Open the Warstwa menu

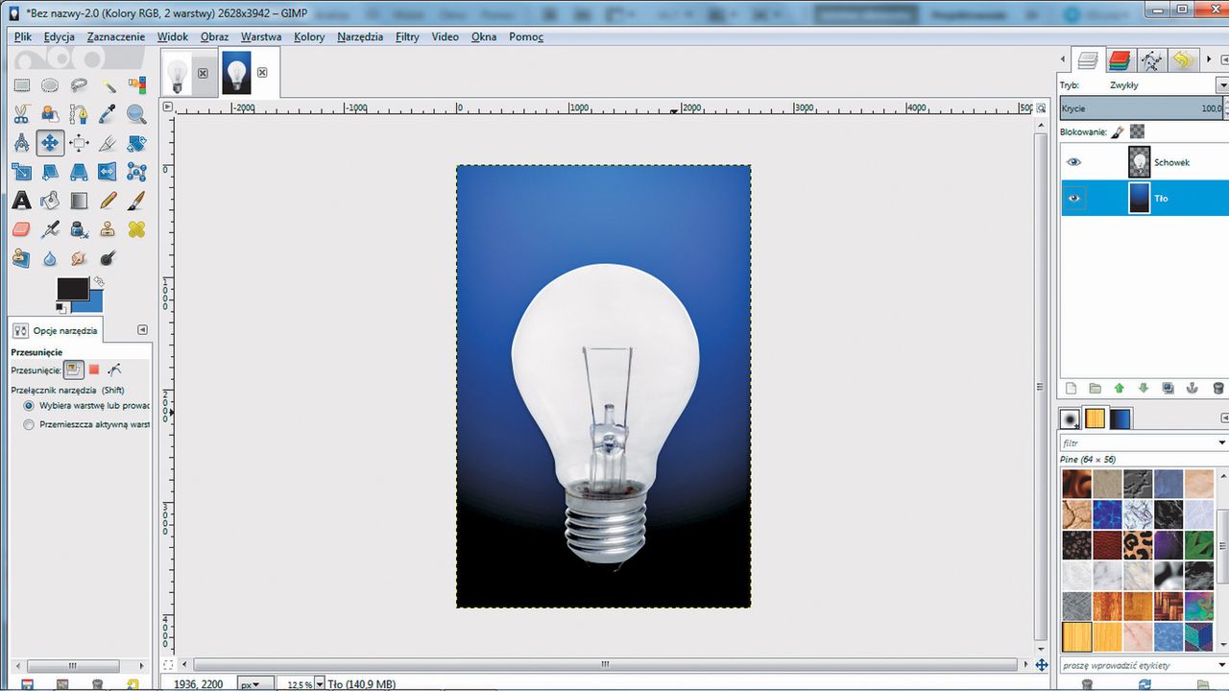click(261, 36)
